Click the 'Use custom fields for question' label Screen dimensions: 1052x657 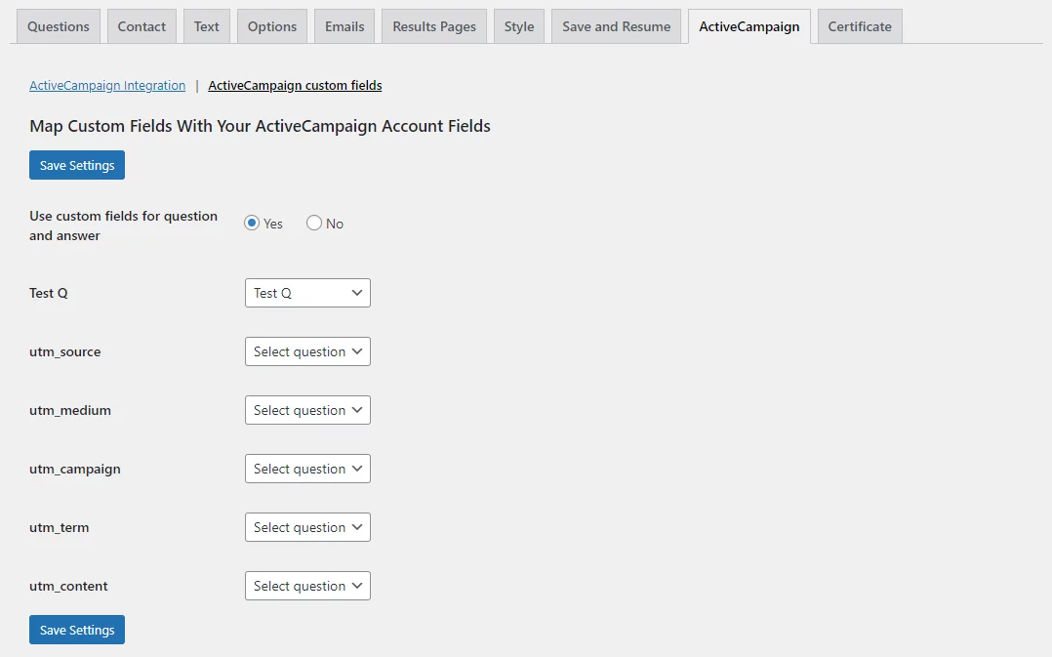123,226
